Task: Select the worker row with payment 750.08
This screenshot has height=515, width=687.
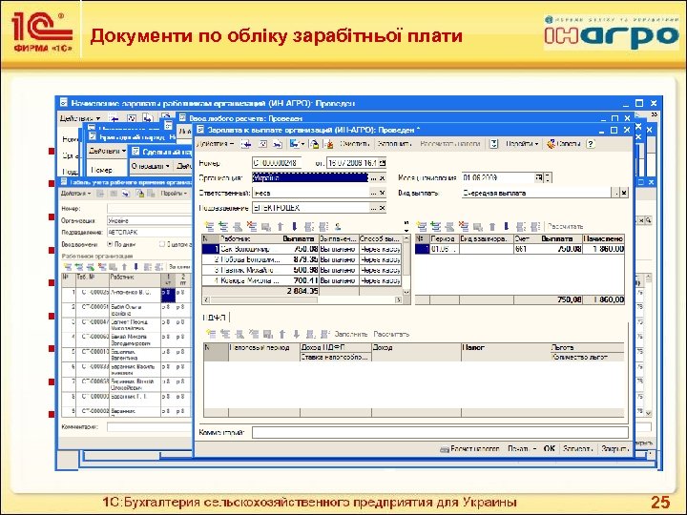Action: click(302, 249)
